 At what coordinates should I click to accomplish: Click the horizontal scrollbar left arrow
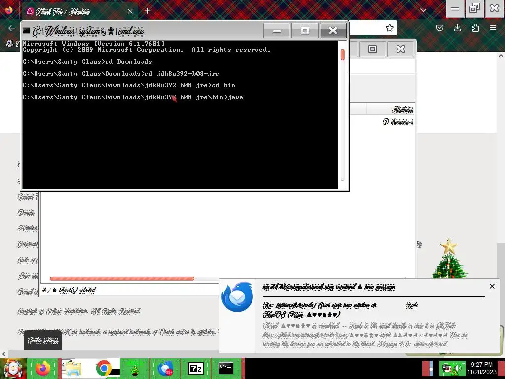coord(4,354)
